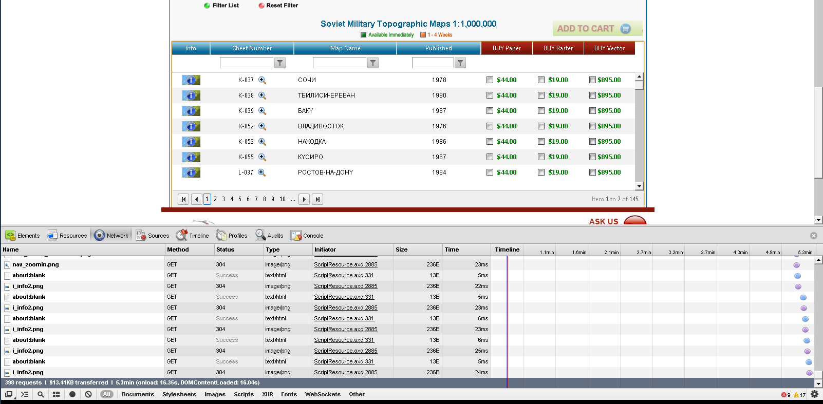Toggle DevTools dock-to-side button
Screen dimensions: 823x404
point(9,394)
